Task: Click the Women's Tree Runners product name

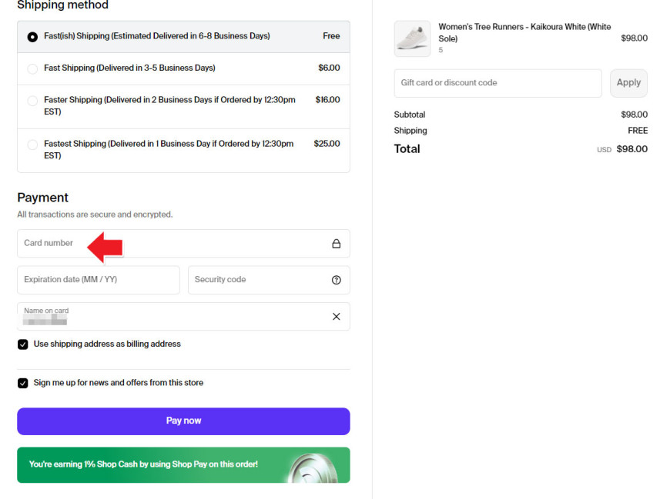Action: click(x=524, y=33)
